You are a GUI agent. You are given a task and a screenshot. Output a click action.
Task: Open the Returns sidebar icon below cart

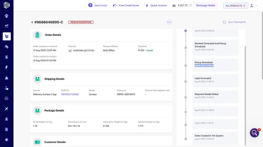(x=7, y=47)
